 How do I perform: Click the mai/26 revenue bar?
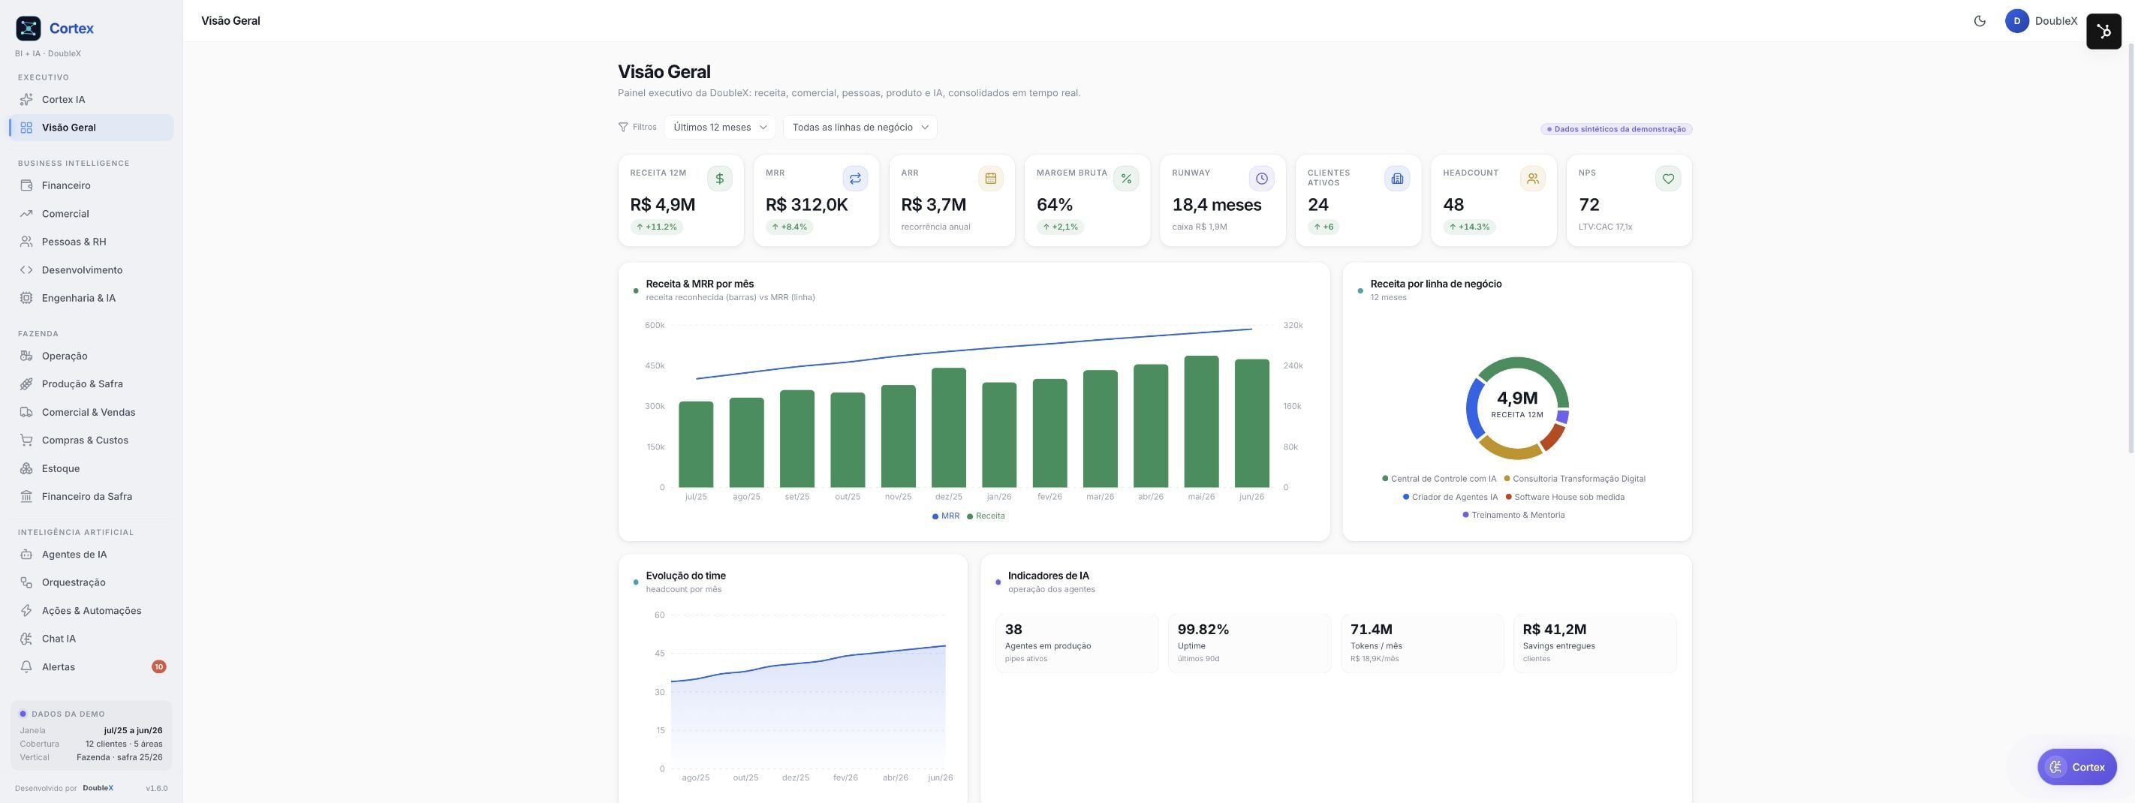click(x=1201, y=422)
